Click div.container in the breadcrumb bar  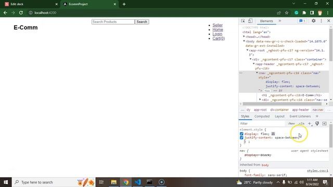click(279, 110)
